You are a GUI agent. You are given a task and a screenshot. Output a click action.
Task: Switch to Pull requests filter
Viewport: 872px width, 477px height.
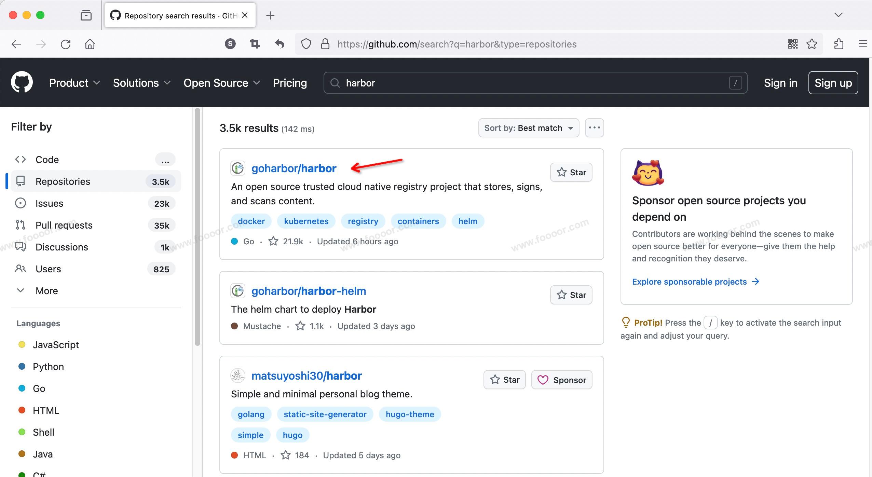point(64,225)
